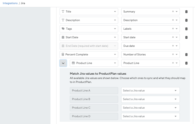
Task: Click the disabled End Date field
Action: [89, 46]
